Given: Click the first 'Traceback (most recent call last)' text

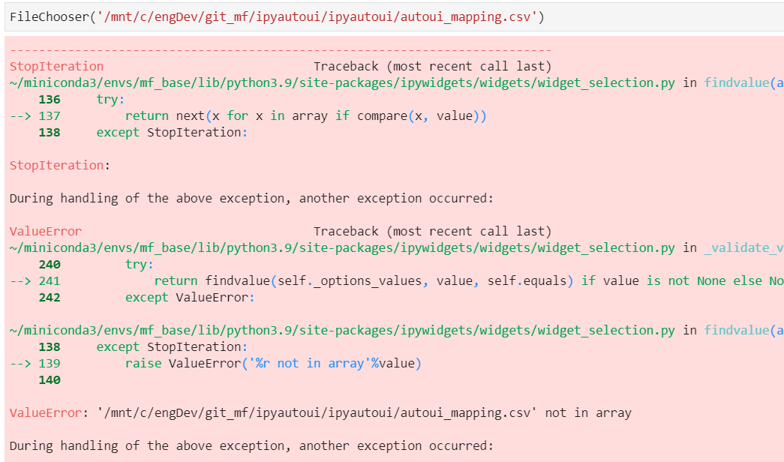Looking at the screenshot, I should click(x=432, y=67).
